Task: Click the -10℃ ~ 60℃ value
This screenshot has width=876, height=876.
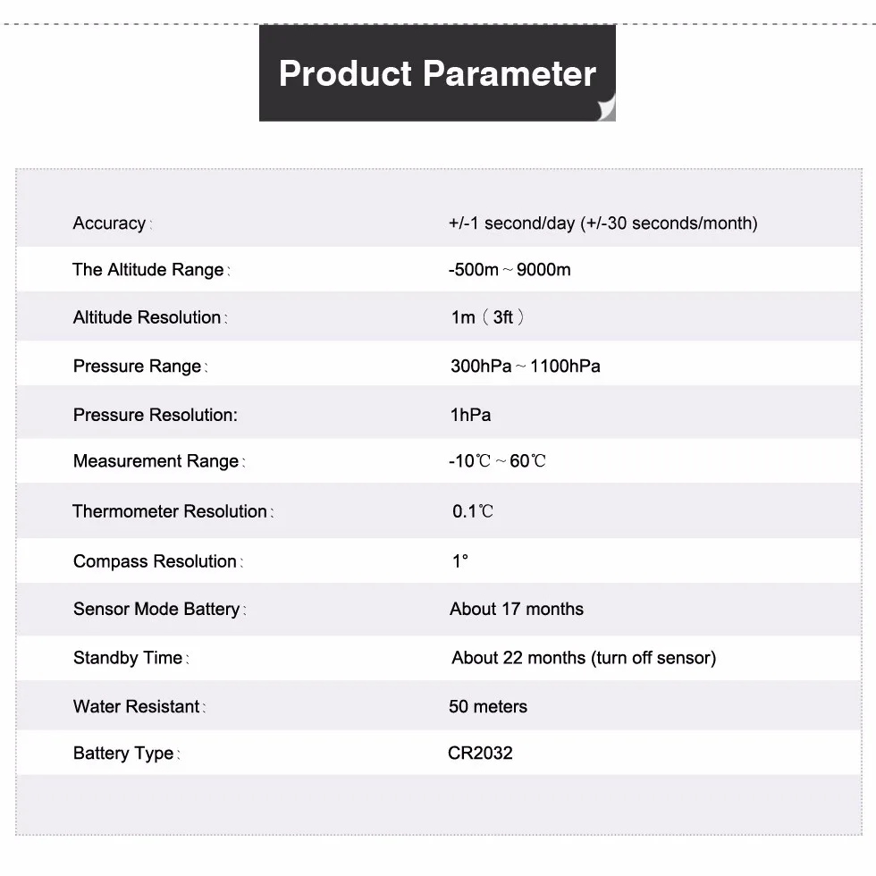Action: 497,461
